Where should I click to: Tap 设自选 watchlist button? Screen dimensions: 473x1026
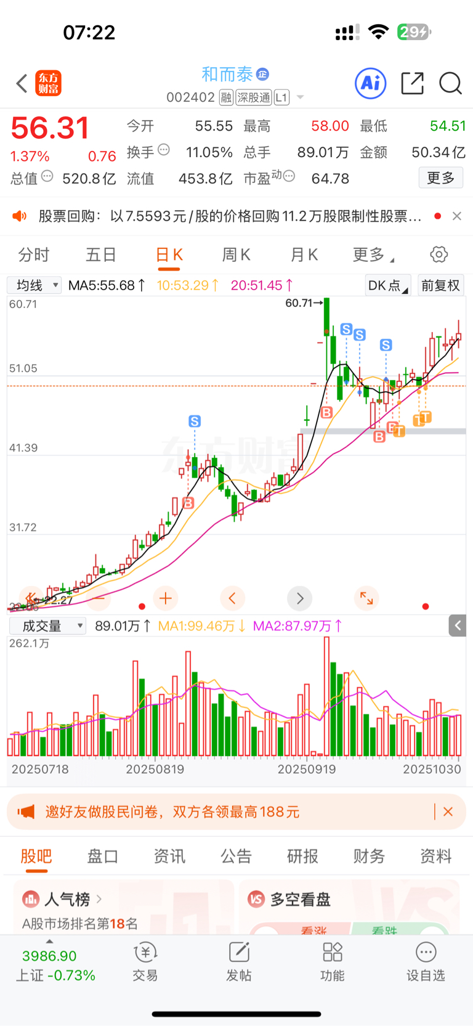coord(426,963)
